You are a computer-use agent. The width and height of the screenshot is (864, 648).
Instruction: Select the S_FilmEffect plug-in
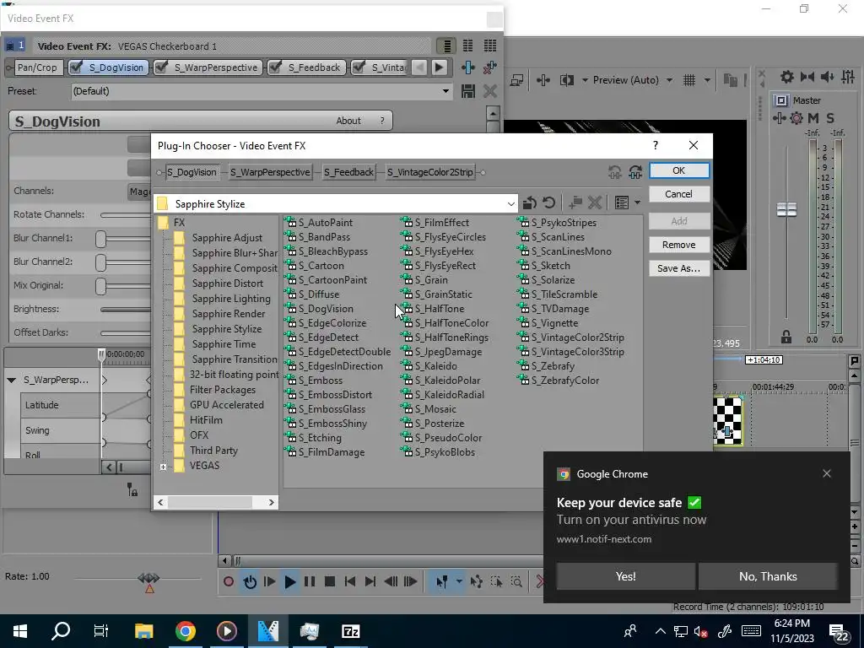442,223
